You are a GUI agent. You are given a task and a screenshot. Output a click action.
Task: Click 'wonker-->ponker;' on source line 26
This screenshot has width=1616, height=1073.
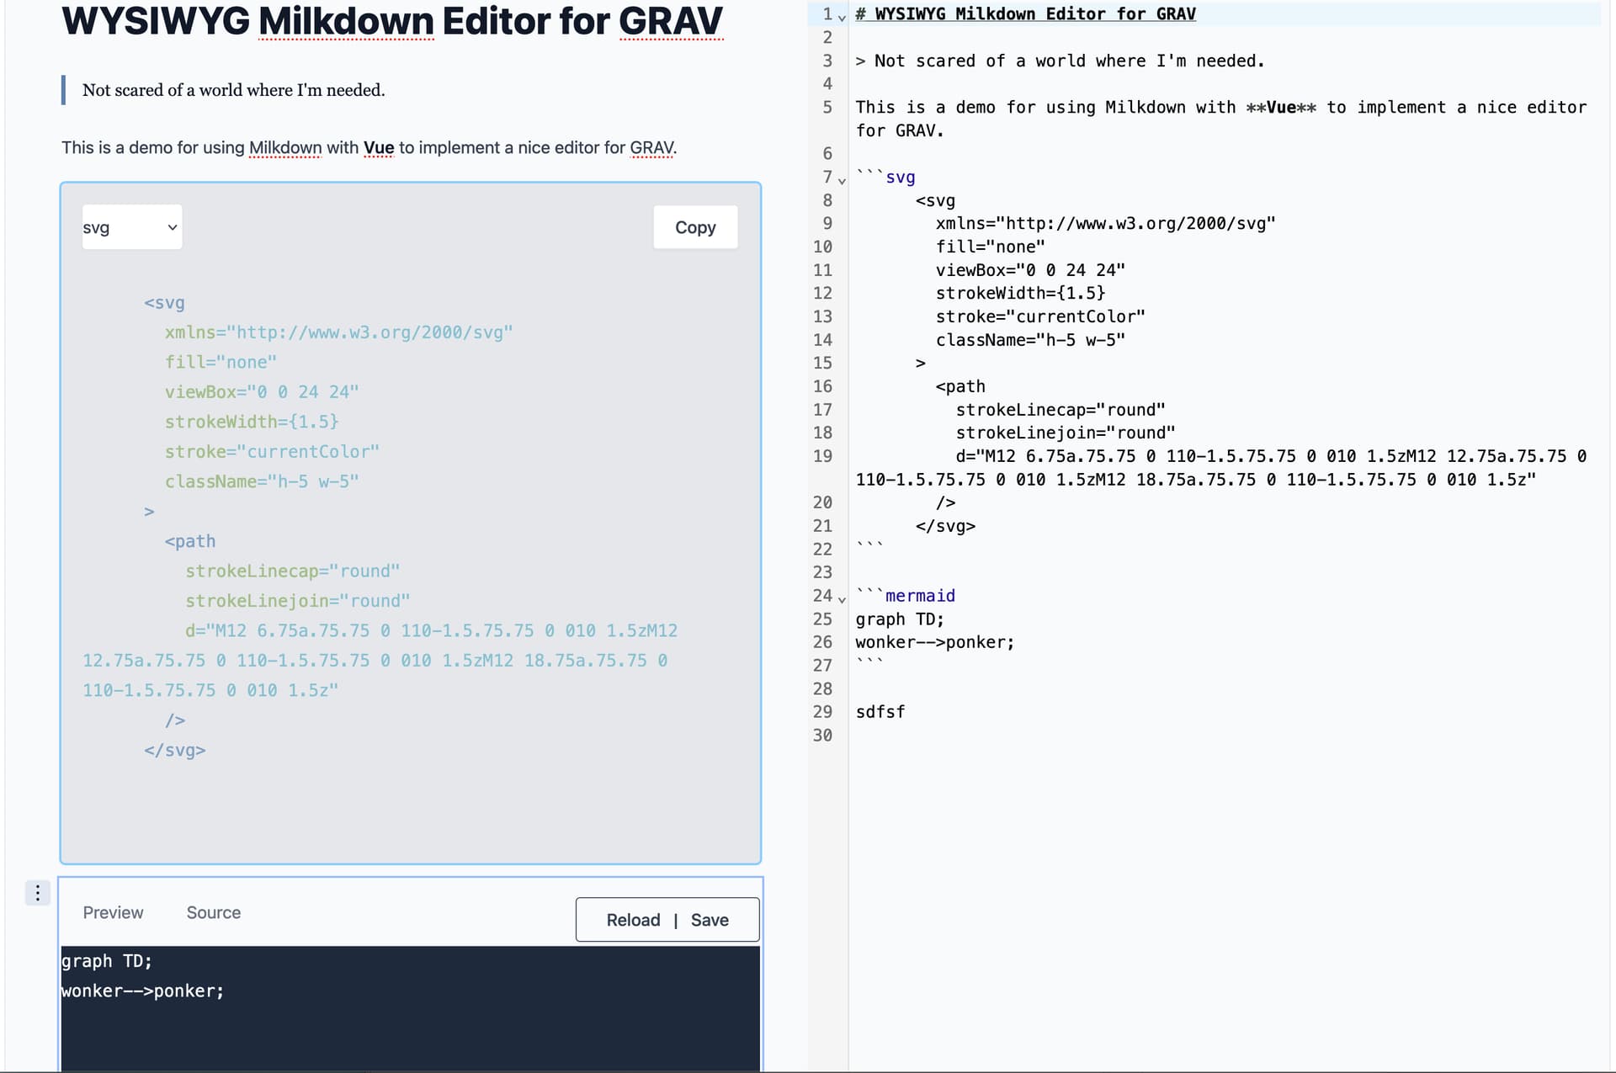point(935,643)
